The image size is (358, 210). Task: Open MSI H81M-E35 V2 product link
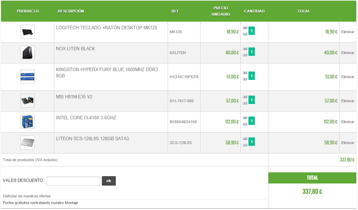pos(74,97)
